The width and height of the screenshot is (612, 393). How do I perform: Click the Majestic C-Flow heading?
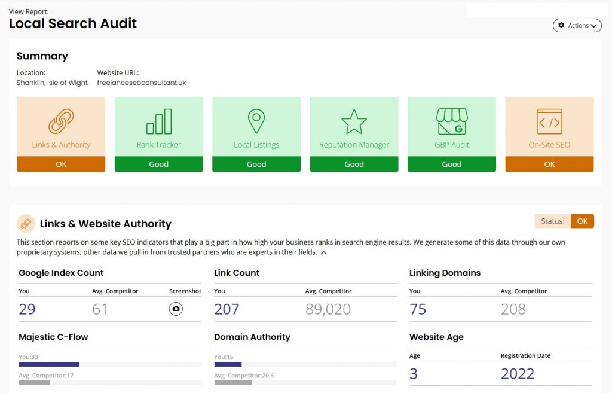(53, 337)
